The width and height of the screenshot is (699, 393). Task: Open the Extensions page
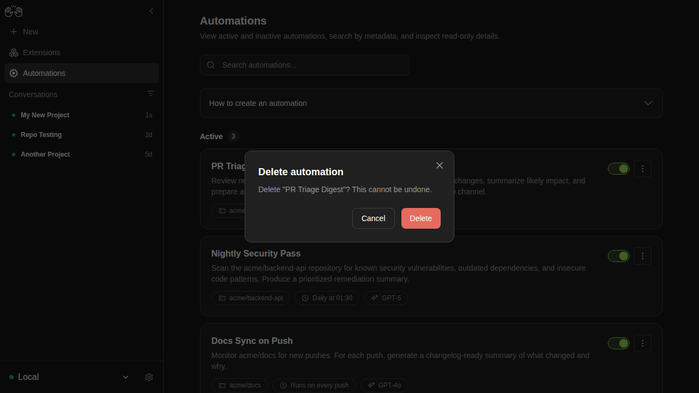pyautogui.click(x=81, y=52)
